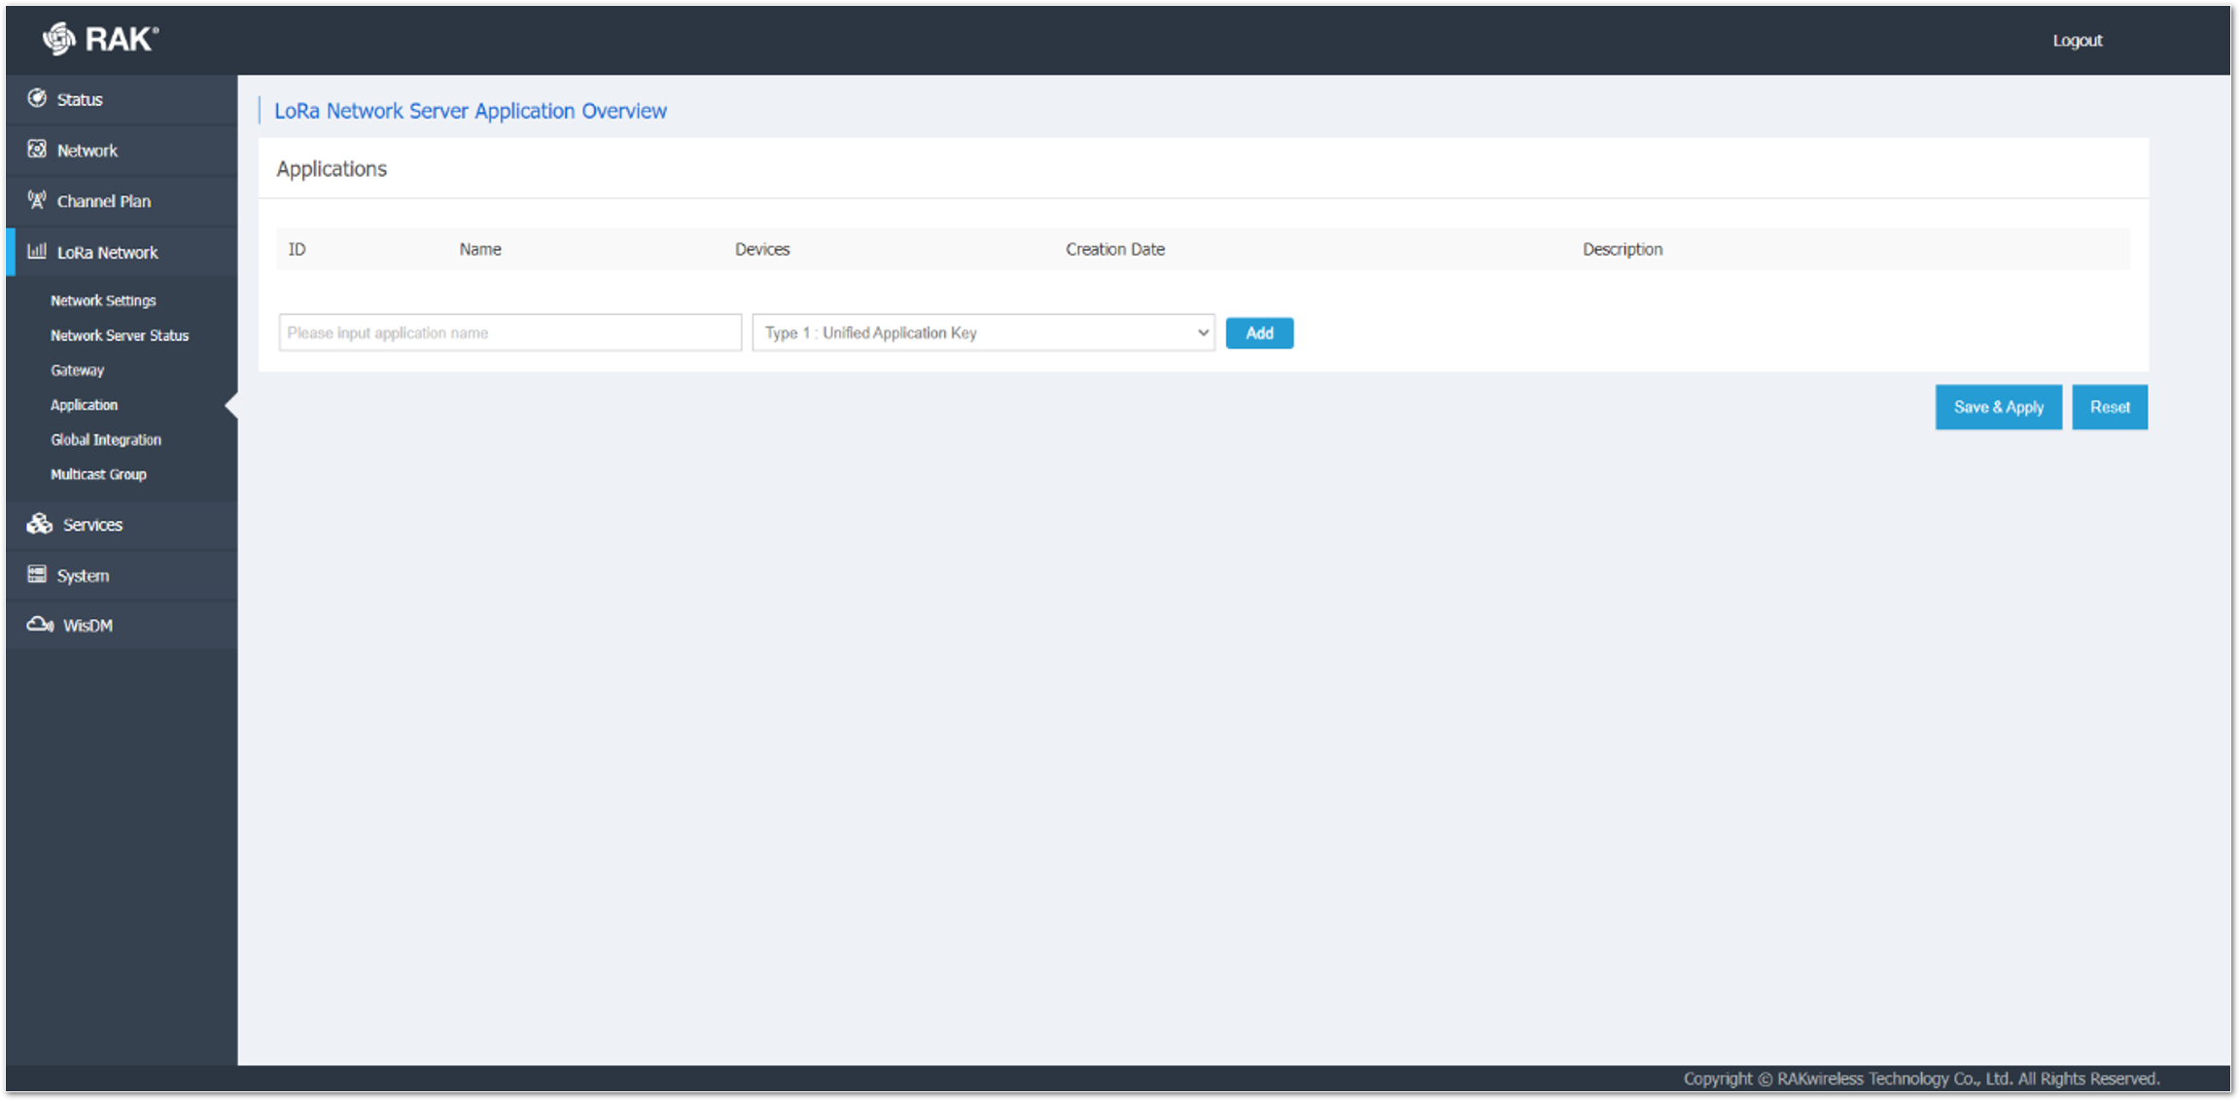The image size is (2240, 1101).
Task: Navigate to Gateway in the sidebar
Action: 77,370
